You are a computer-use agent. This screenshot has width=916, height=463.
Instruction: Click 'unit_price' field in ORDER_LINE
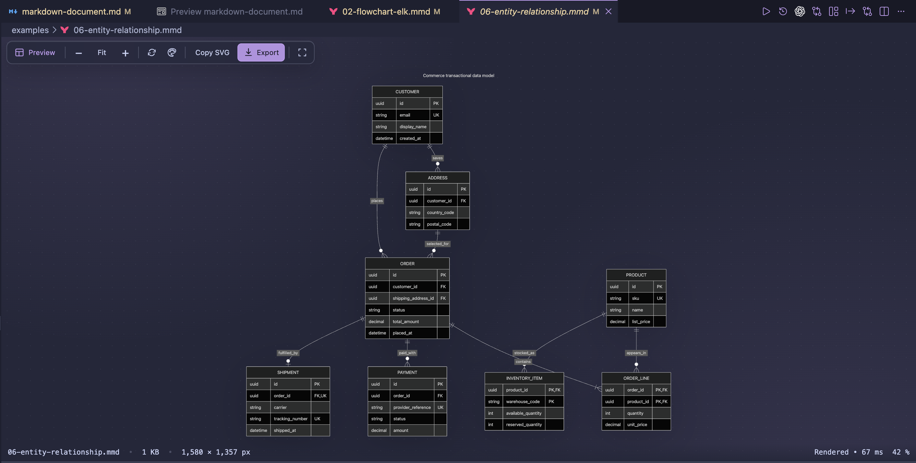click(637, 424)
